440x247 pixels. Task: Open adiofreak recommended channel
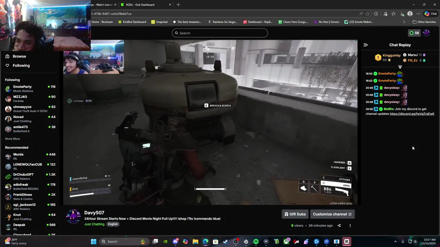(x=30, y=187)
